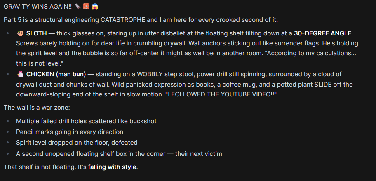Screen dimensions: 376x181
Task: Click the 'I FOLLOWED THE YOUTUBE VIDEO' quote
Action: (x=221, y=94)
